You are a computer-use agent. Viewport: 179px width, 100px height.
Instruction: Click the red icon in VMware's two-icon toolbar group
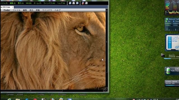coord(83,3)
